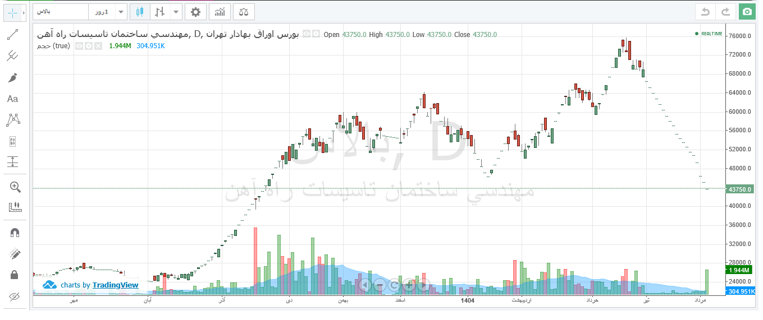Click the compare symbols scale icon
Image resolution: width=763 pixels, height=320 pixels.
(x=243, y=12)
